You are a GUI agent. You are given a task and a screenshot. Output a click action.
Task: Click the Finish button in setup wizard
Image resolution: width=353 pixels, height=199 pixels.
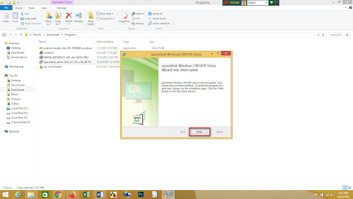[199, 132]
